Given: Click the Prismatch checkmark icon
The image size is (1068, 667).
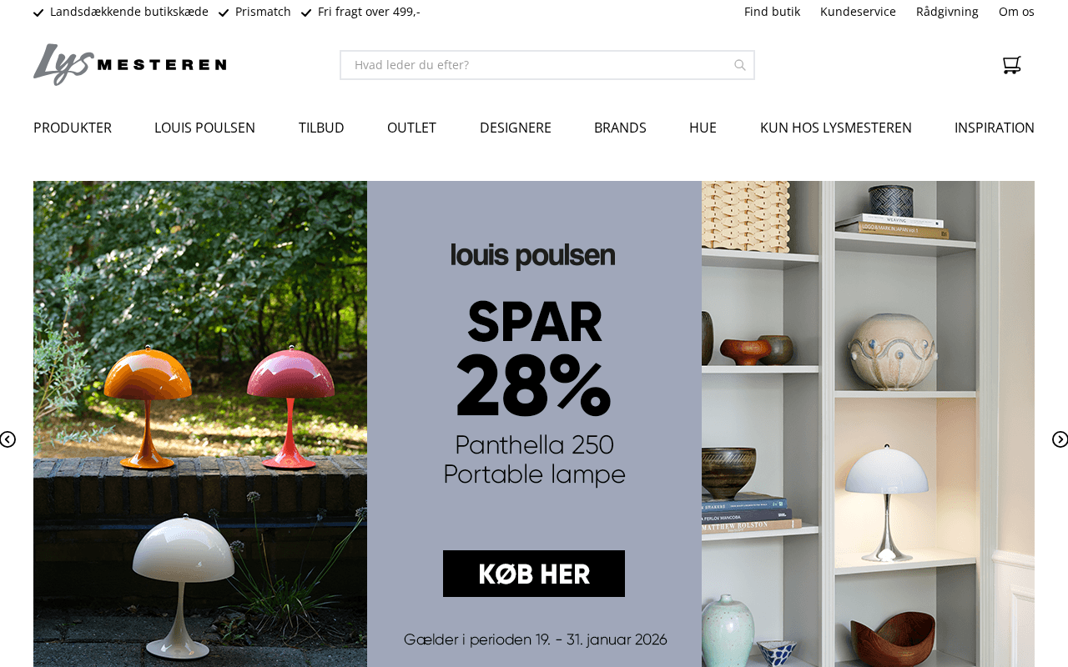Looking at the screenshot, I should pos(224,13).
